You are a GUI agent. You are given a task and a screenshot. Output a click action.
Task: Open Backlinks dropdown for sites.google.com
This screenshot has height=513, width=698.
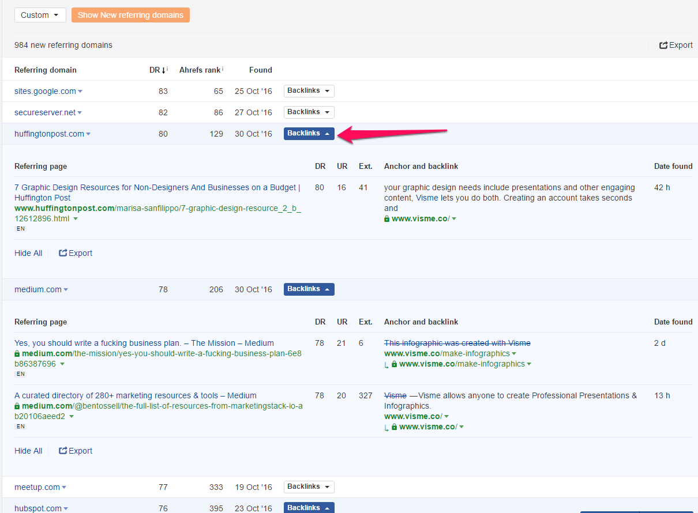[309, 90]
